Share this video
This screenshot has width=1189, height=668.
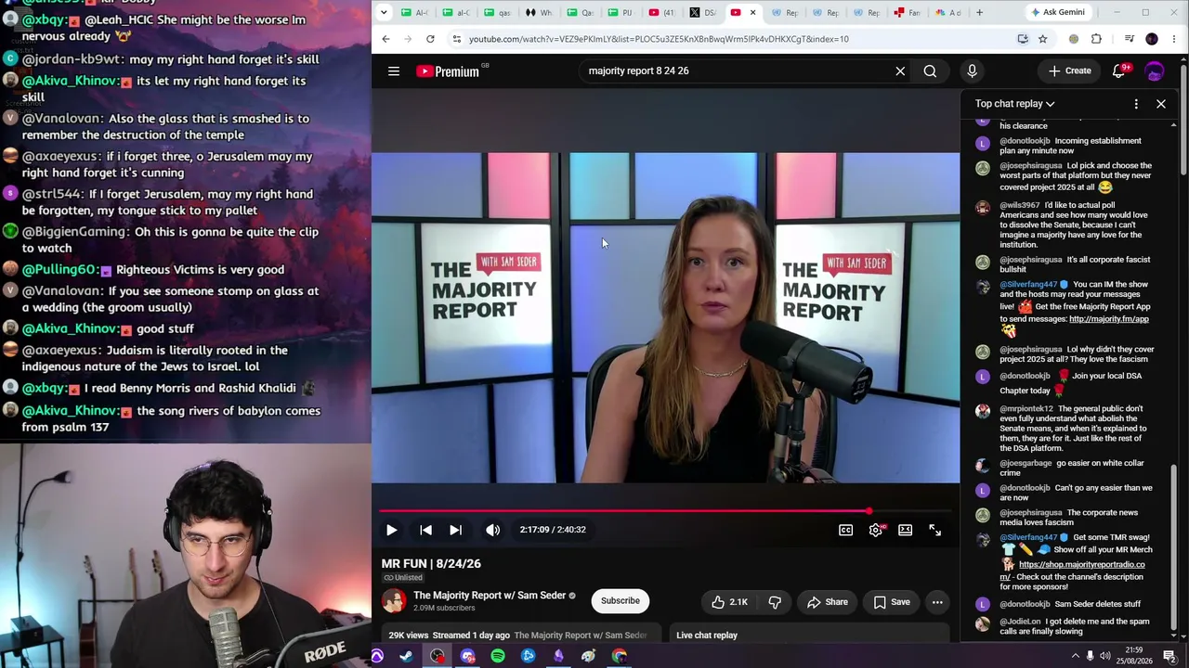point(827,602)
